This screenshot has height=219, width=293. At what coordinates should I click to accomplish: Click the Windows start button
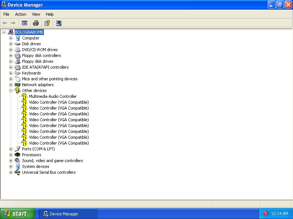click(17, 214)
